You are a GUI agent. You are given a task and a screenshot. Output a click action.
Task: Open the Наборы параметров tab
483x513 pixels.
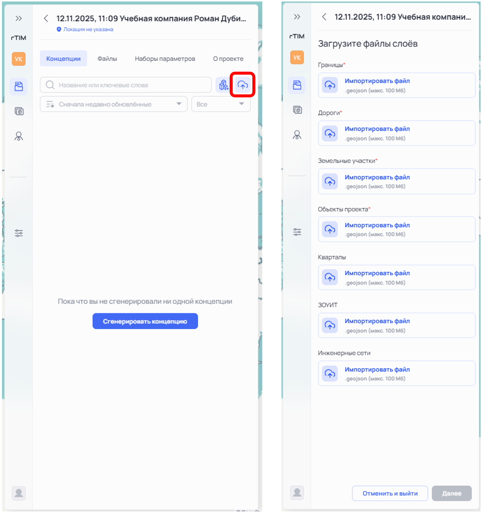pos(165,58)
